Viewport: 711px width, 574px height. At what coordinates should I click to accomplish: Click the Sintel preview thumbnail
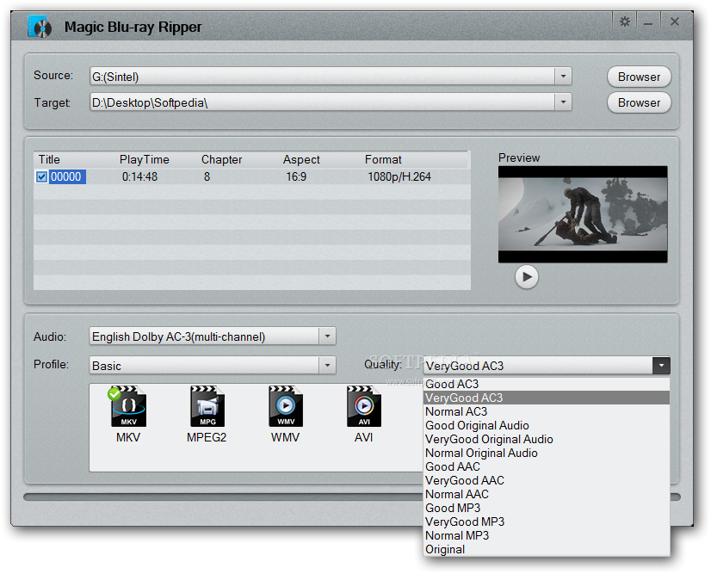pyautogui.click(x=583, y=214)
